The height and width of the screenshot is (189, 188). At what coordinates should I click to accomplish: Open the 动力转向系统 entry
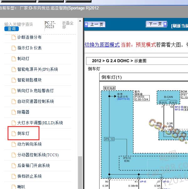[29, 144]
